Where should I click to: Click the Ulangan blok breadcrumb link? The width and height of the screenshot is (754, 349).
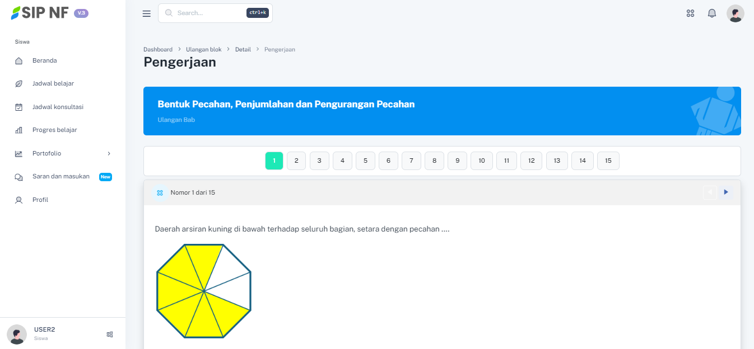point(203,50)
